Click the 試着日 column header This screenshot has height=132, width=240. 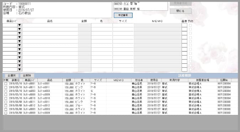coord(16,80)
